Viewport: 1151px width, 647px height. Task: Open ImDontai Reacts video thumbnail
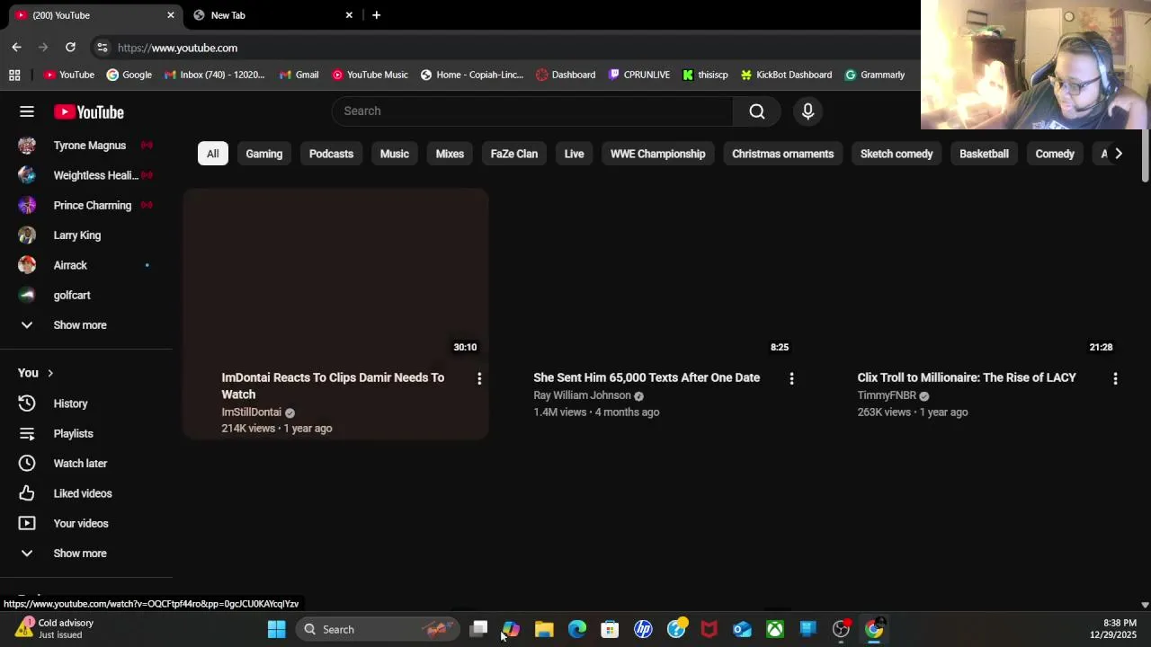(x=336, y=274)
